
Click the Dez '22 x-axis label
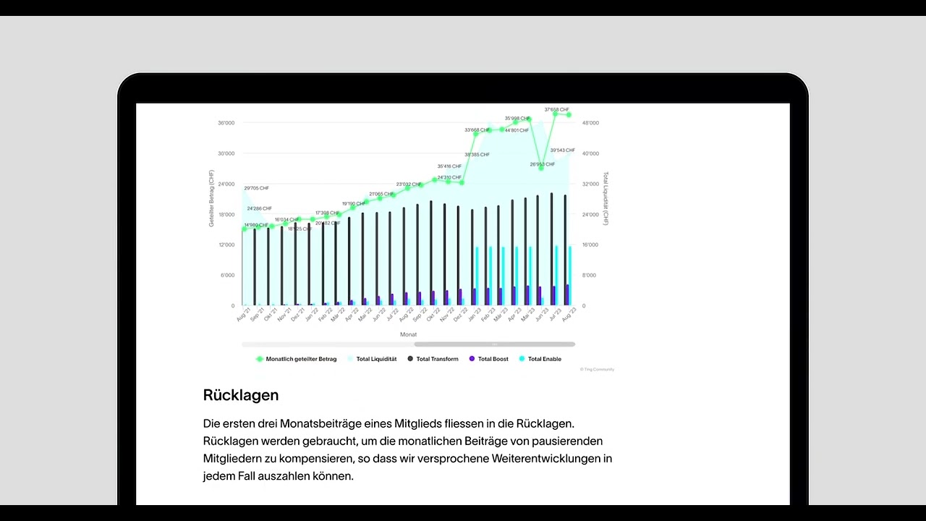click(460, 315)
